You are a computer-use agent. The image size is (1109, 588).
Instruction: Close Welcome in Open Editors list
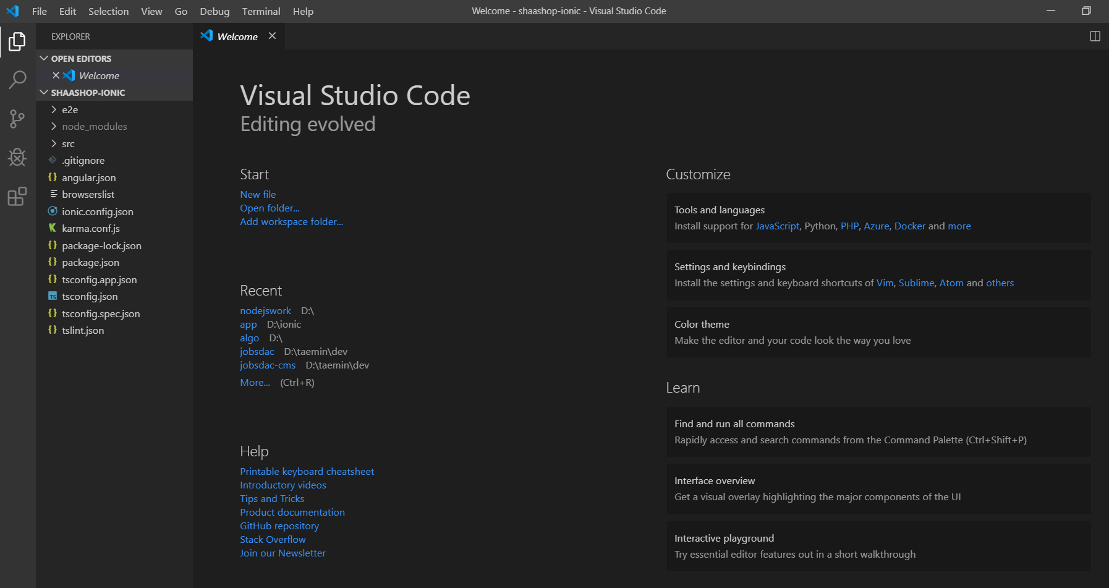click(56, 75)
